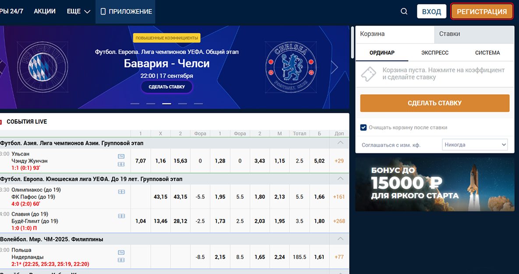This screenshot has width=519, height=274.
Task: Open the field tracker icon for Славия match
Action: [121, 216]
